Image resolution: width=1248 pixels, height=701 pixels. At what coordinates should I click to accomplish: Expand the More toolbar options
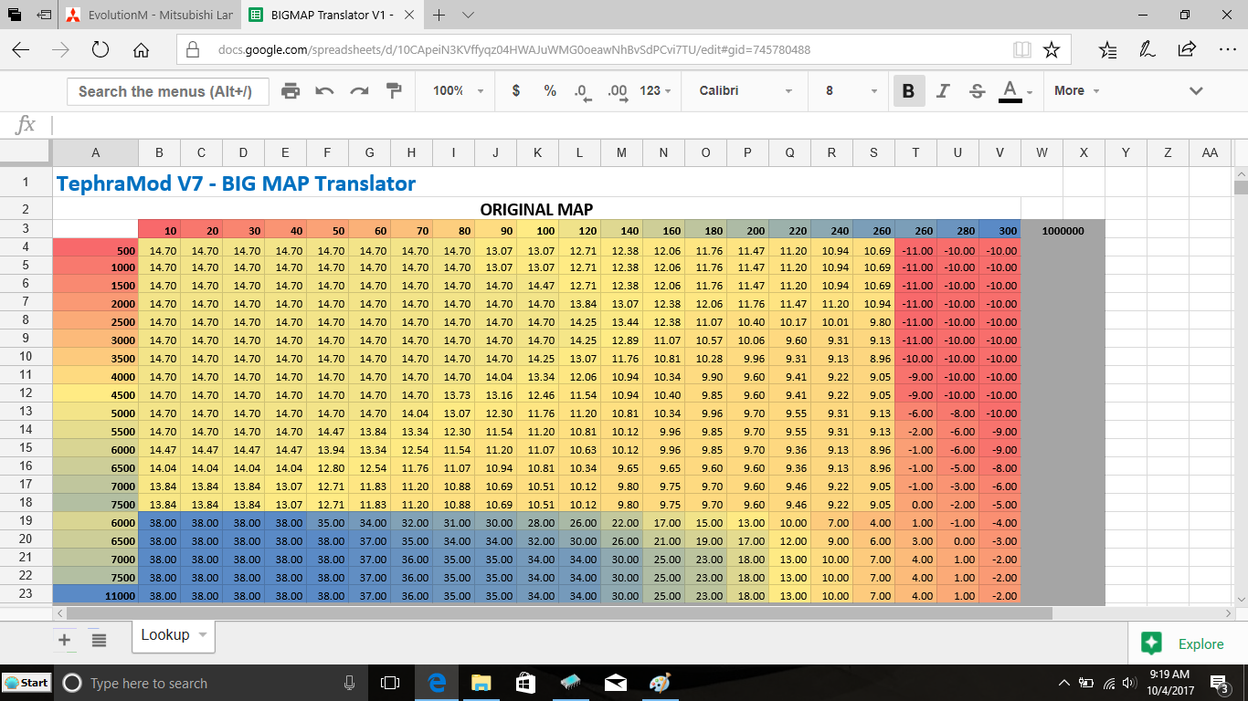point(1076,90)
